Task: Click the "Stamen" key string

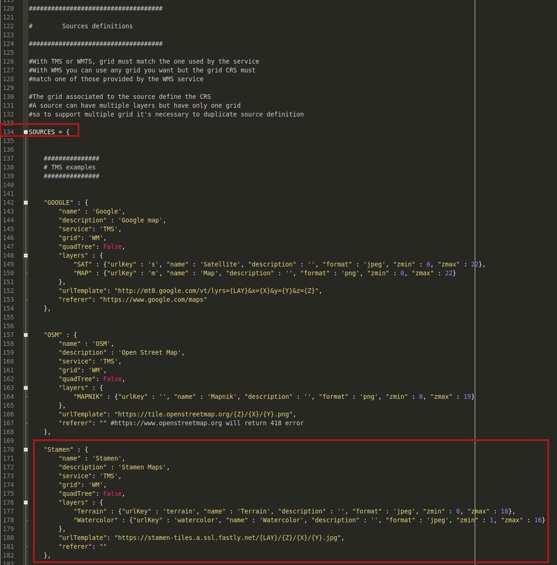Action: coord(59,450)
